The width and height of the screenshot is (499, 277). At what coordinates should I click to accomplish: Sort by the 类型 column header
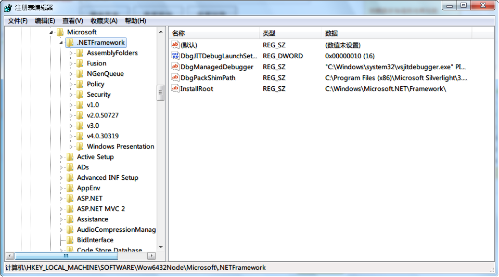(x=290, y=33)
